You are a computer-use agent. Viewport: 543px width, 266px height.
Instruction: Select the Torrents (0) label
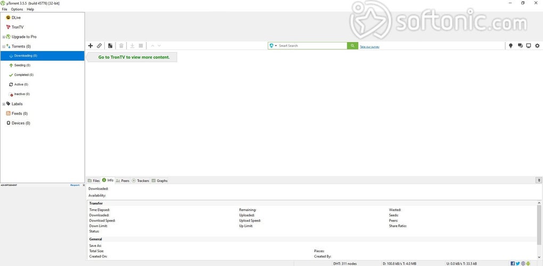[21, 46]
